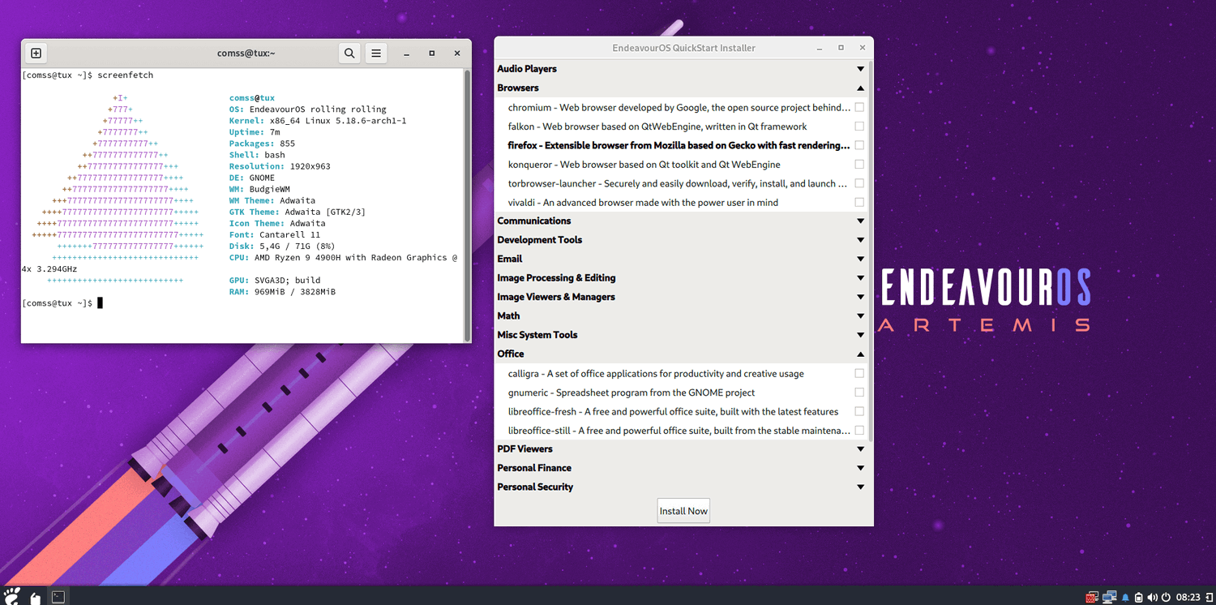Click the 'comss@tux:~' terminal title
Image resolution: width=1216 pixels, height=605 pixels.
click(246, 54)
